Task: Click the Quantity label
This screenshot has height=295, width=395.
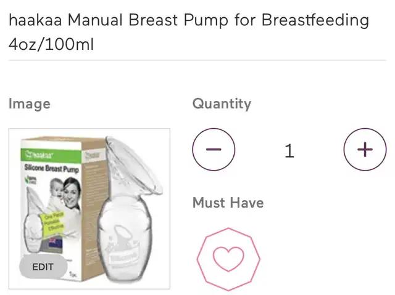Action: [222, 104]
